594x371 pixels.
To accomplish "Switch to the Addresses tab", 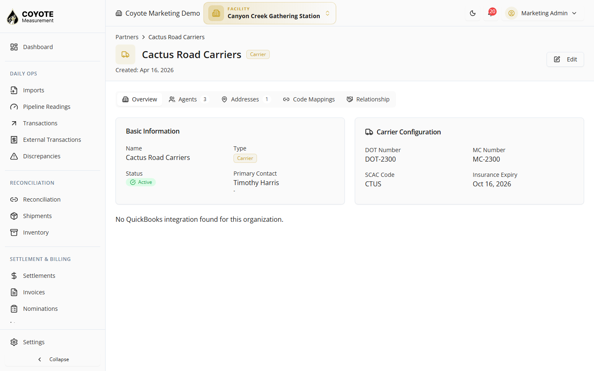I will pyautogui.click(x=246, y=99).
